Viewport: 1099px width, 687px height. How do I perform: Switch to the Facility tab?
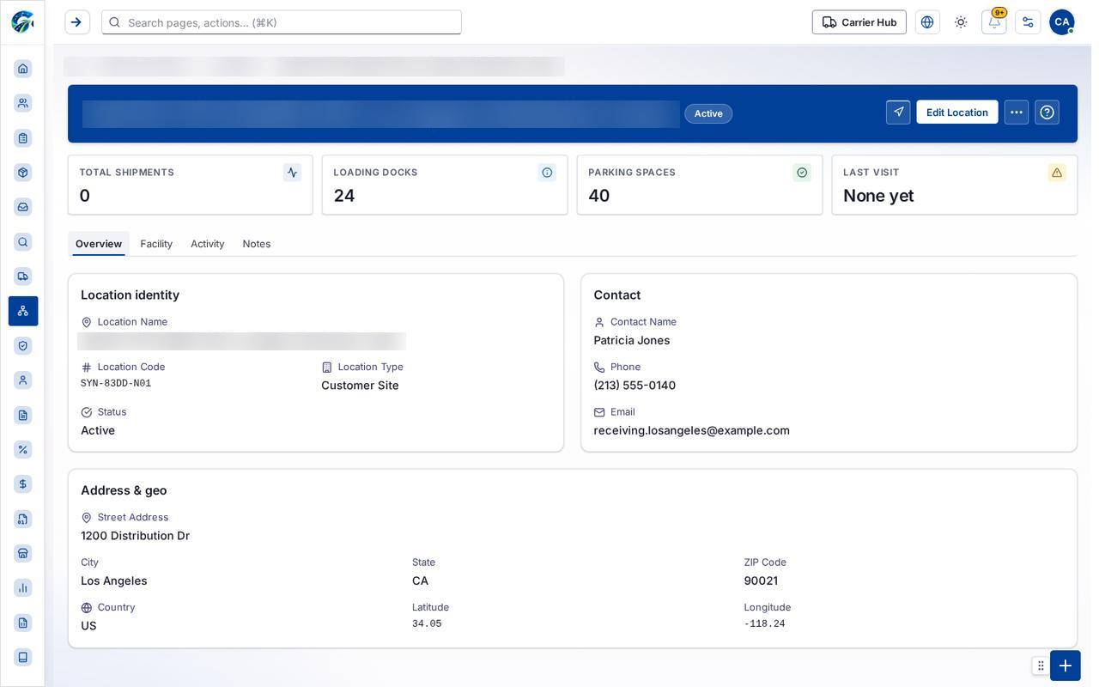point(156,244)
